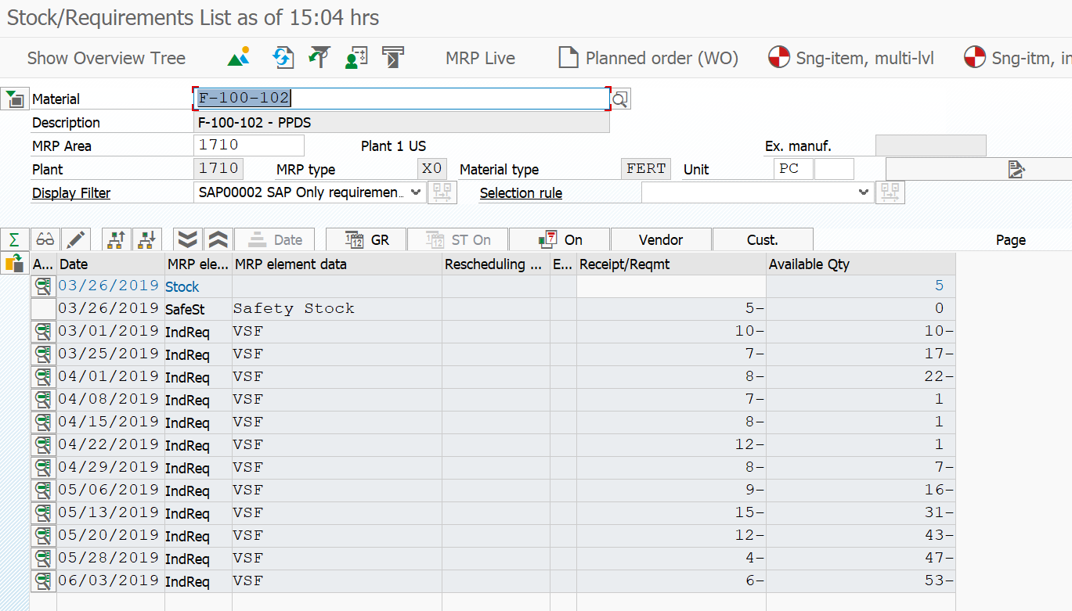Click the print list toolbar icon
Screen dimensions: 1072x611
(393, 57)
